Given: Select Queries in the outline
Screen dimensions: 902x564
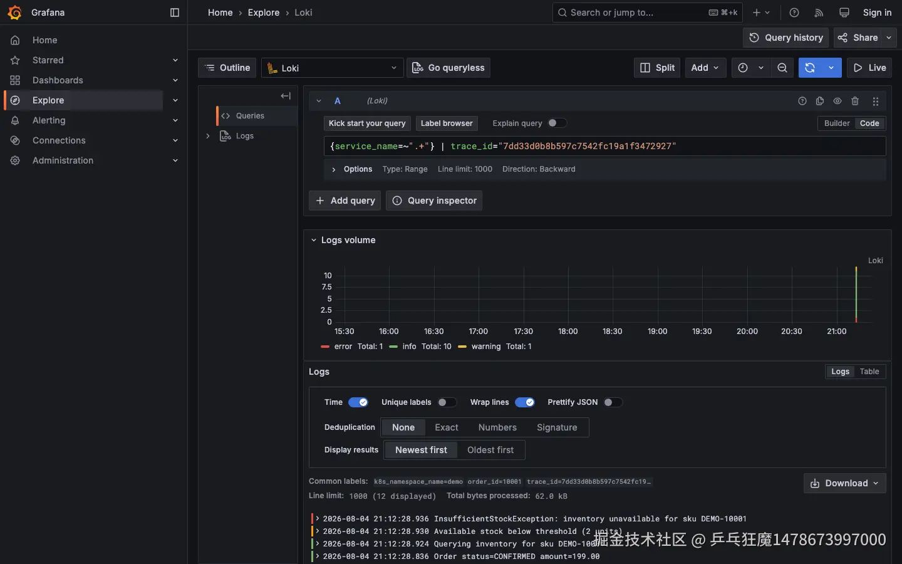Looking at the screenshot, I should pos(257,116).
